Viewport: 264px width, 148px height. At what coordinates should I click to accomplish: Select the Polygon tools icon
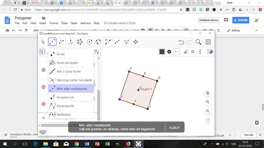click(x=80, y=42)
